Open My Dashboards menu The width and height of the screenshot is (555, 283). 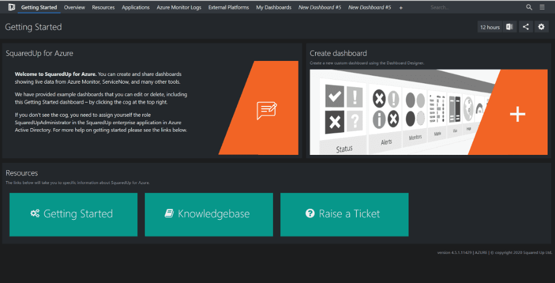274,7
